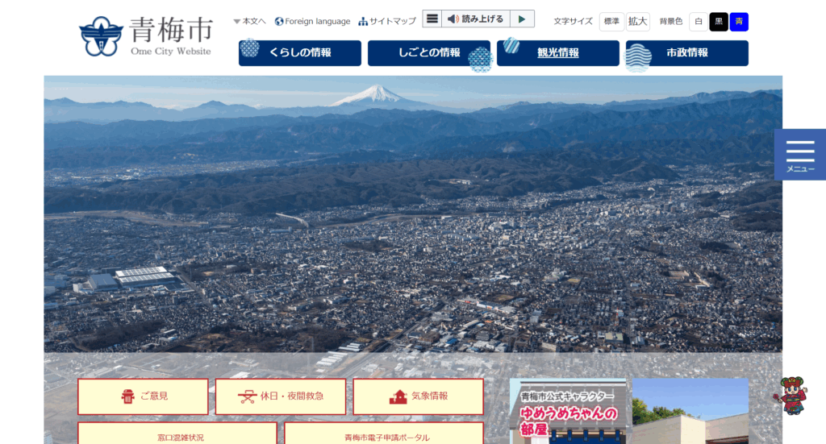Image resolution: width=826 pixels, height=444 pixels.
Task: Open the blue メニュー side menu
Action: (x=799, y=155)
